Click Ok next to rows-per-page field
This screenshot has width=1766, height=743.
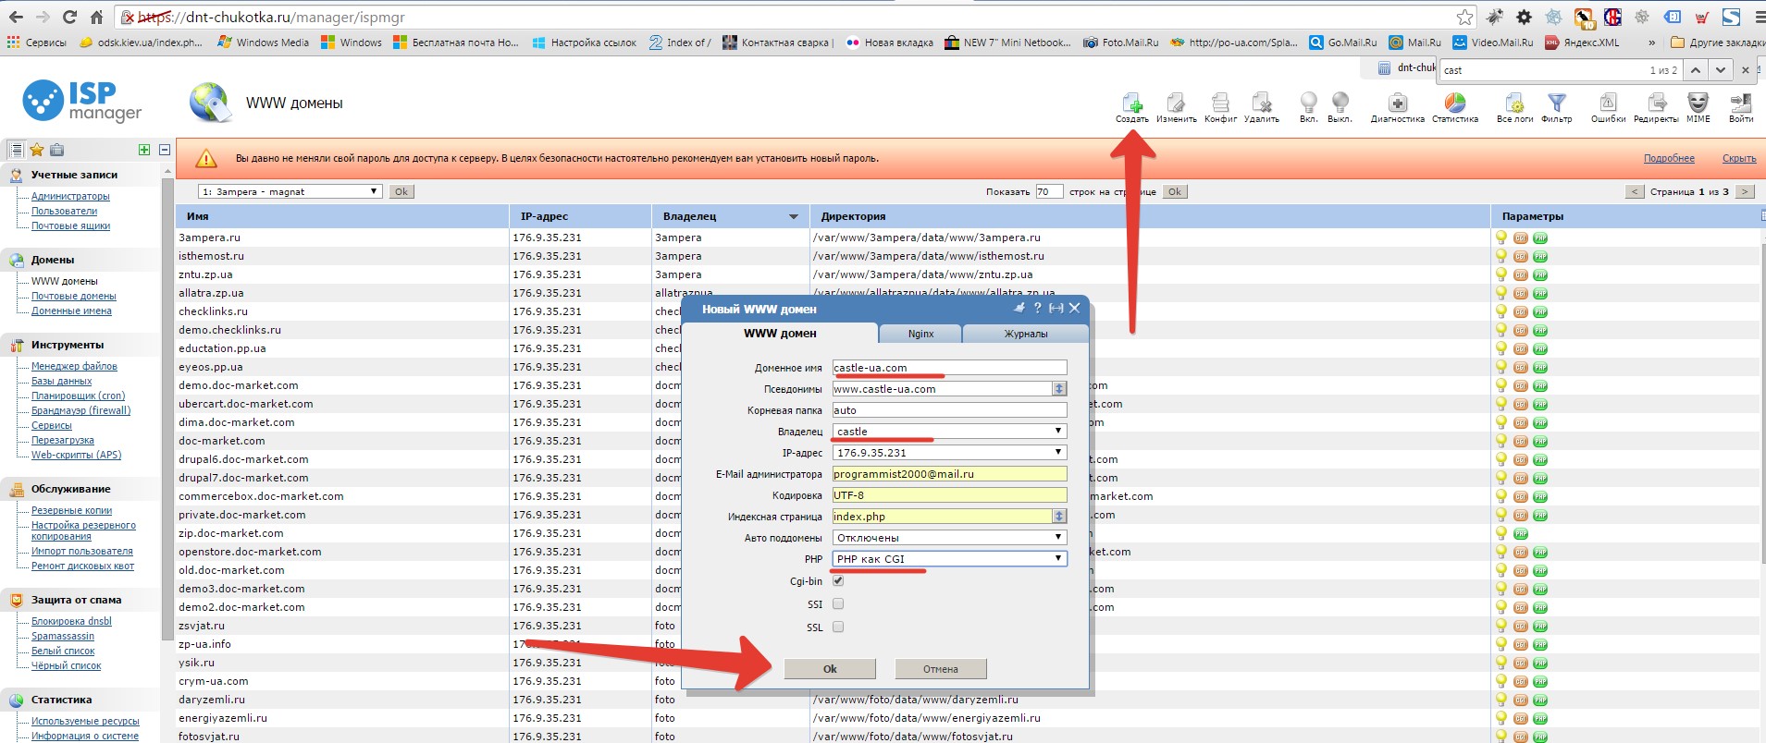point(1174,191)
